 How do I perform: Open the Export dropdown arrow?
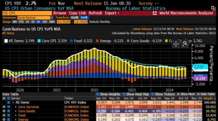point(119,13)
